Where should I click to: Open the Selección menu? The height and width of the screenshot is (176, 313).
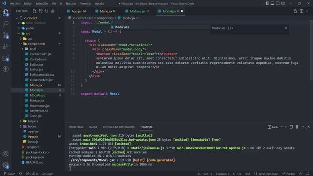coord(42,3)
